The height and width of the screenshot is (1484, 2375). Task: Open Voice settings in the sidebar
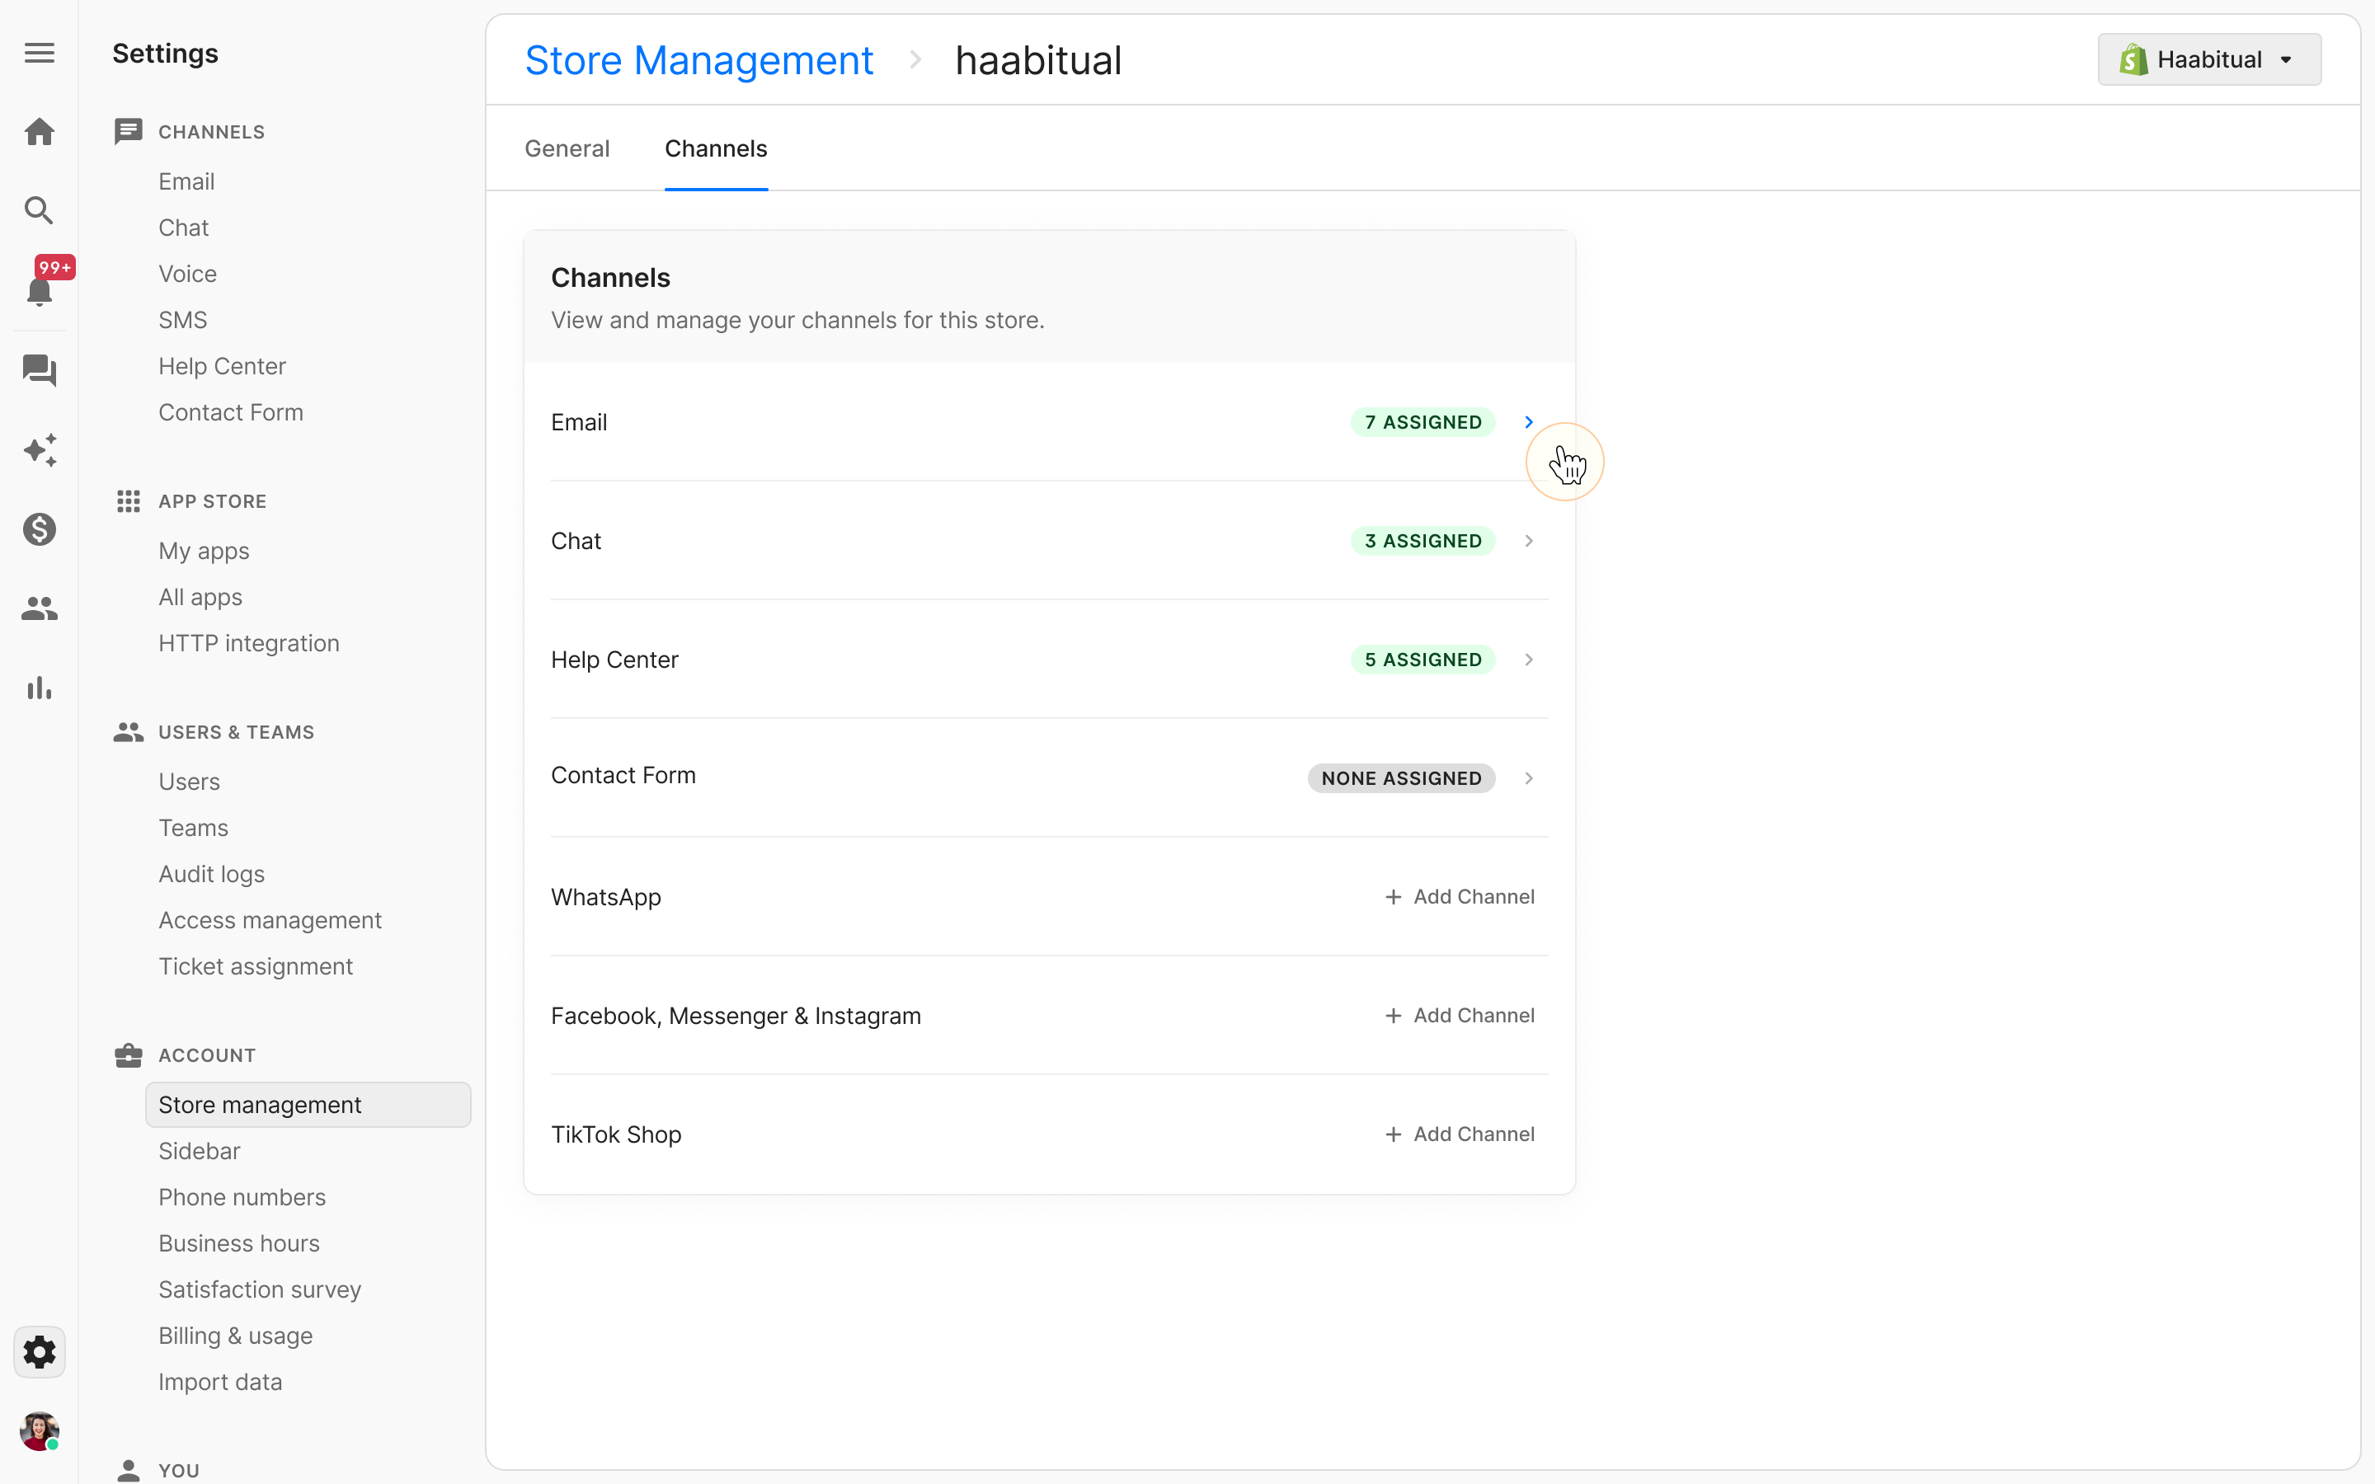coord(187,274)
